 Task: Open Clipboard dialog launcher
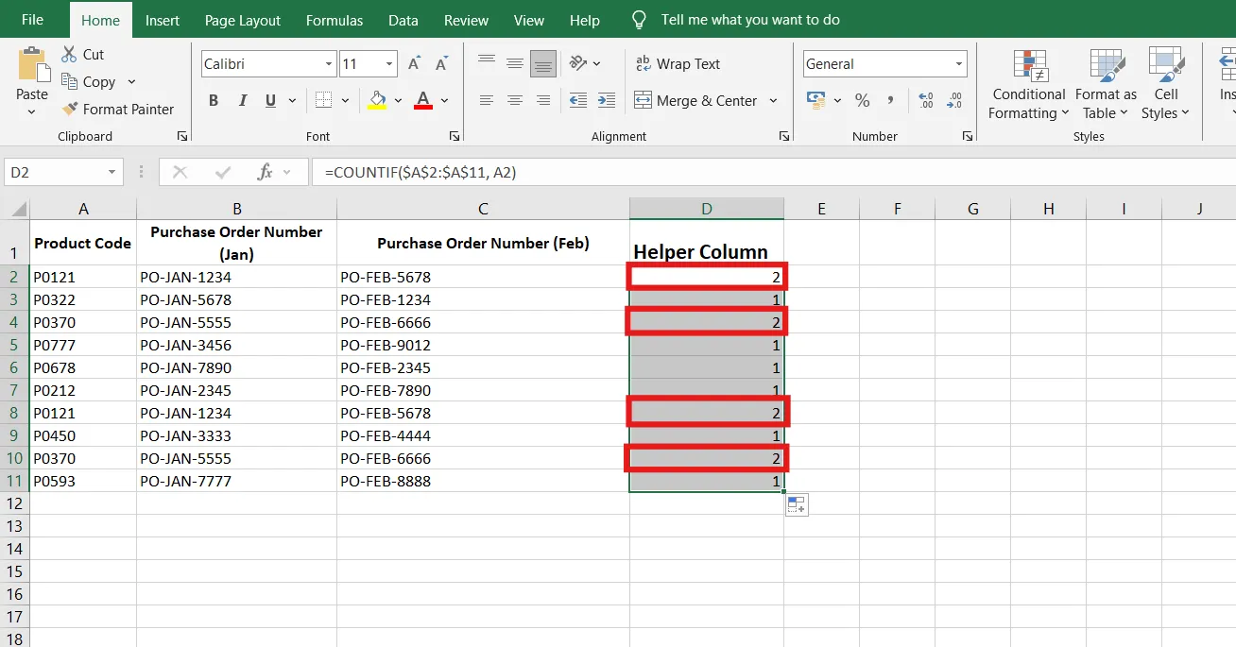(x=182, y=136)
